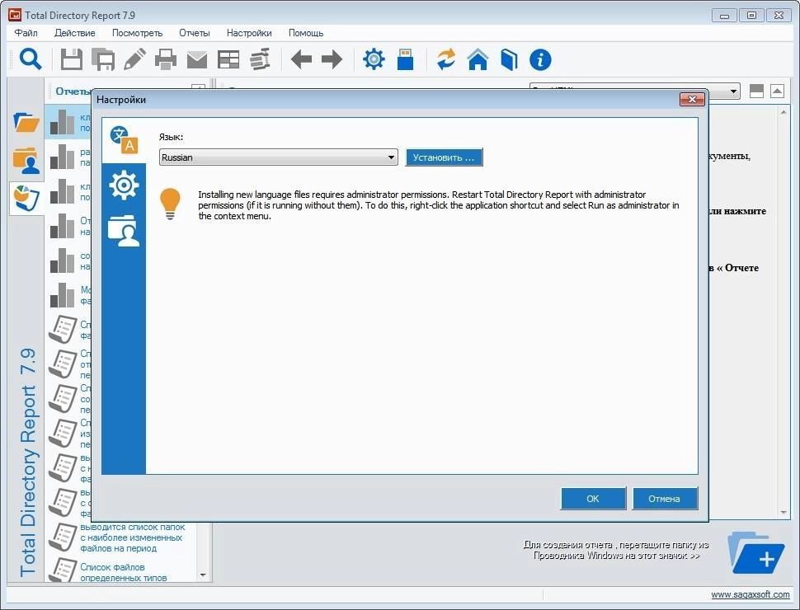Click the envelope send-by-email icon
The width and height of the screenshot is (800, 610).
(197, 59)
